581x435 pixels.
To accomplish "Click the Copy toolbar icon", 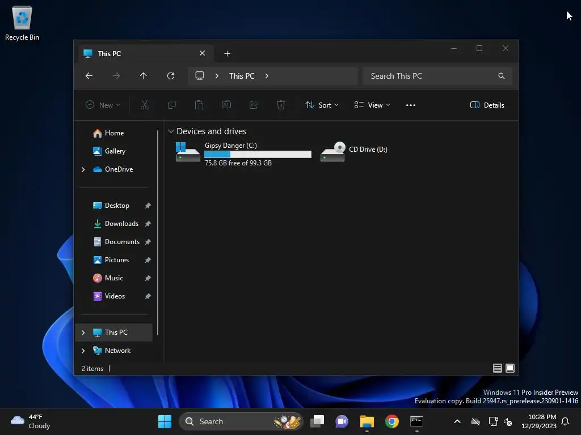I will point(172,105).
